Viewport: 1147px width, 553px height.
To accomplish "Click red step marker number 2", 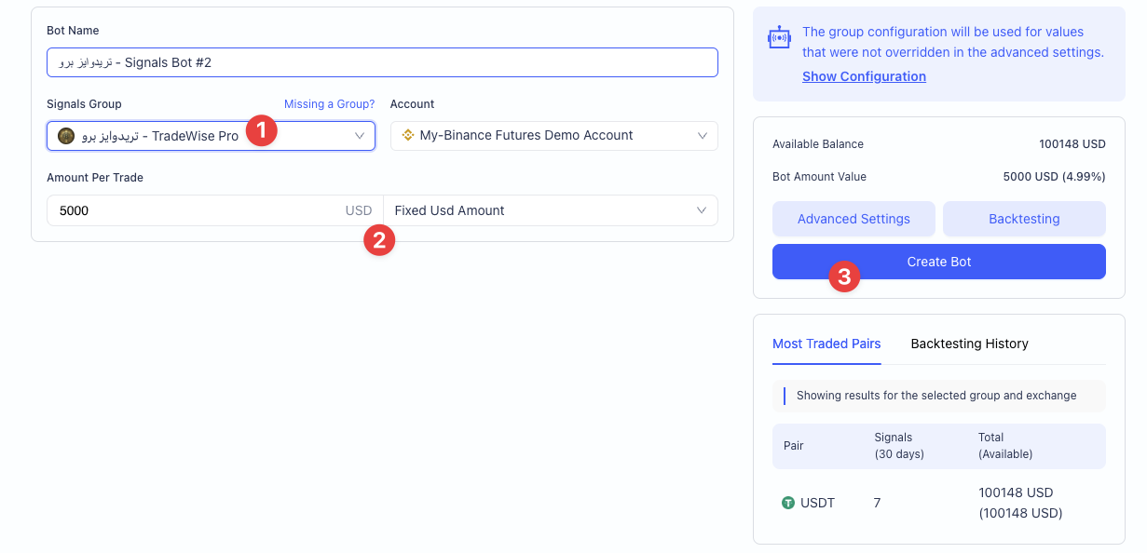I will [379, 241].
